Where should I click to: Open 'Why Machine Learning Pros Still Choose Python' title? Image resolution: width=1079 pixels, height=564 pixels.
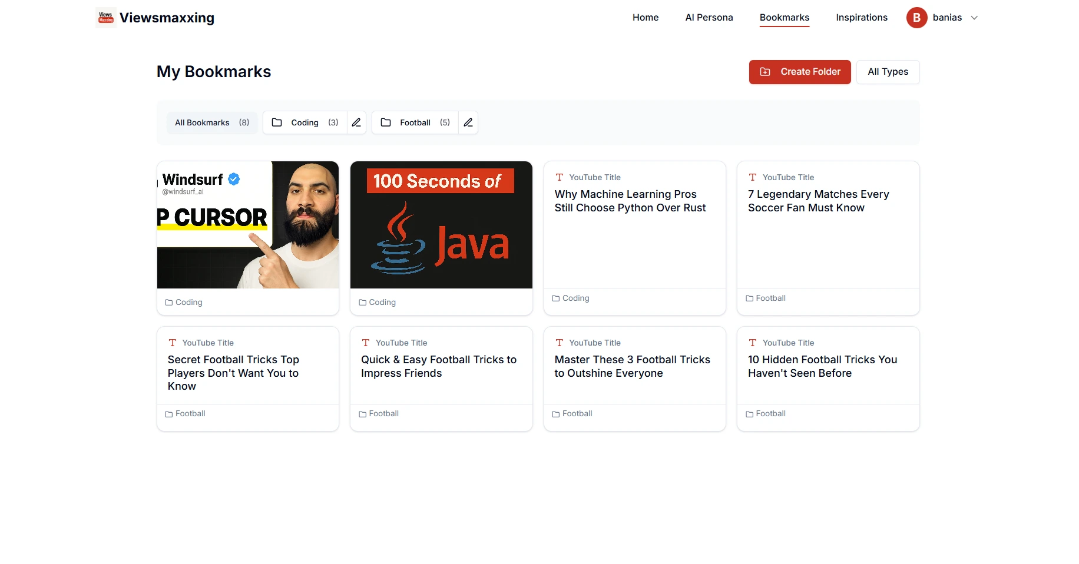tap(630, 201)
